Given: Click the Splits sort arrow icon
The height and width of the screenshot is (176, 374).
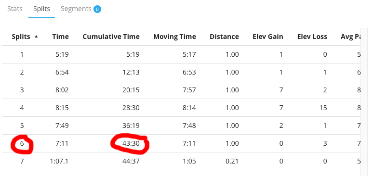Looking at the screenshot, I should 36,37.
